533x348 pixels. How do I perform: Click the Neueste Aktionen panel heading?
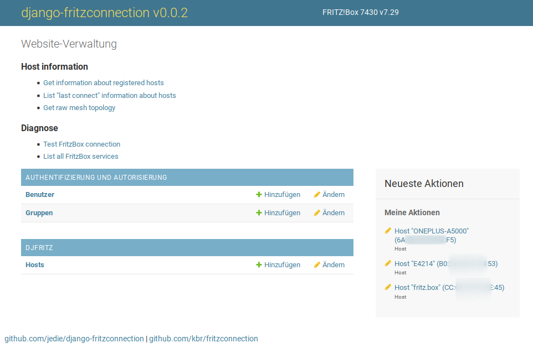(x=424, y=184)
